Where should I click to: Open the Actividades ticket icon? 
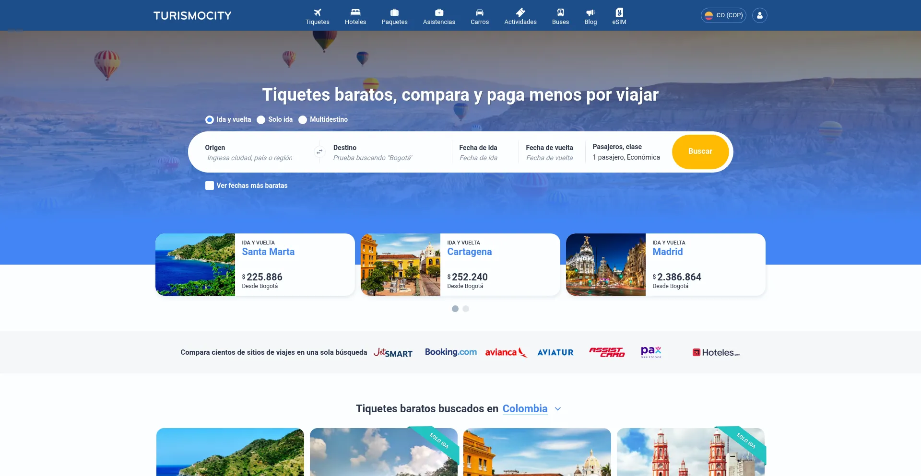point(520,12)
